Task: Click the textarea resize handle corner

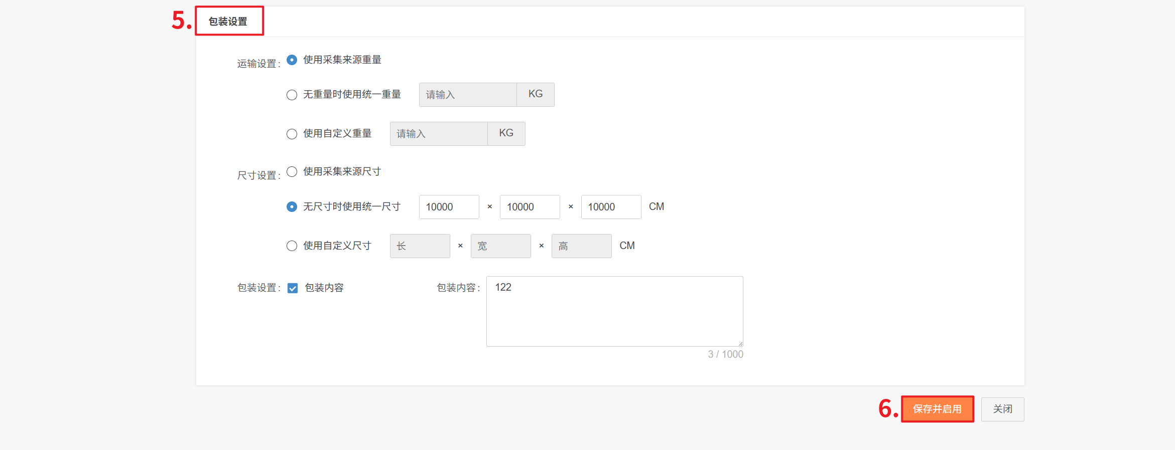Action: tap(740, 344)
